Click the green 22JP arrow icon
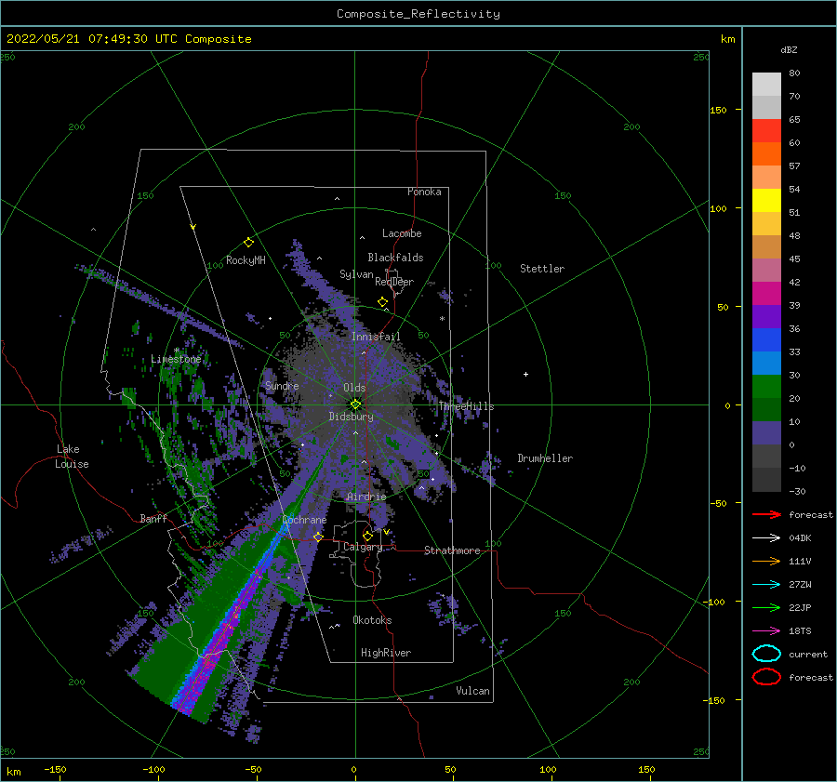Viewport: 837px width, 782px height. (766, 607)
